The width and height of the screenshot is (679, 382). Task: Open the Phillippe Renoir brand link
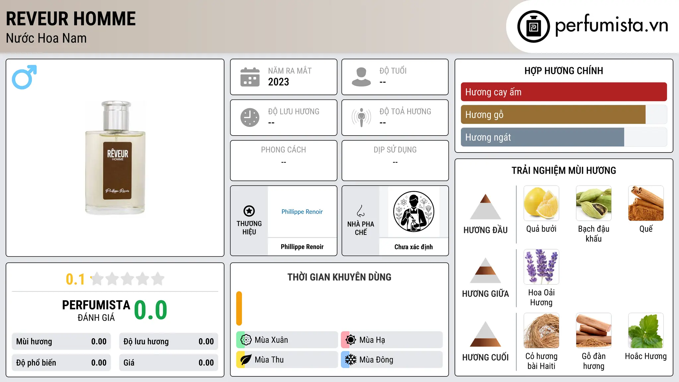coord(302,212)
